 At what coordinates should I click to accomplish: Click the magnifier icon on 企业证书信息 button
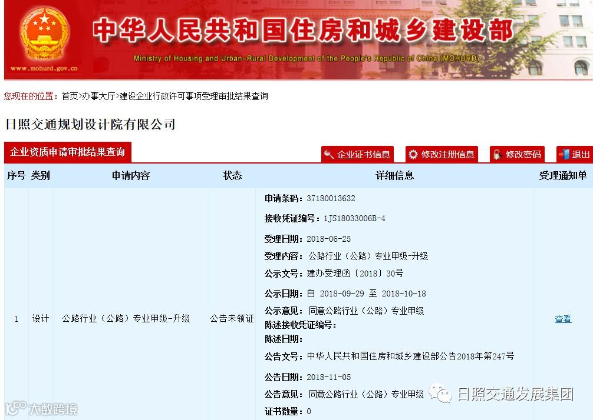pyautogui.click(x=329, y=154)
